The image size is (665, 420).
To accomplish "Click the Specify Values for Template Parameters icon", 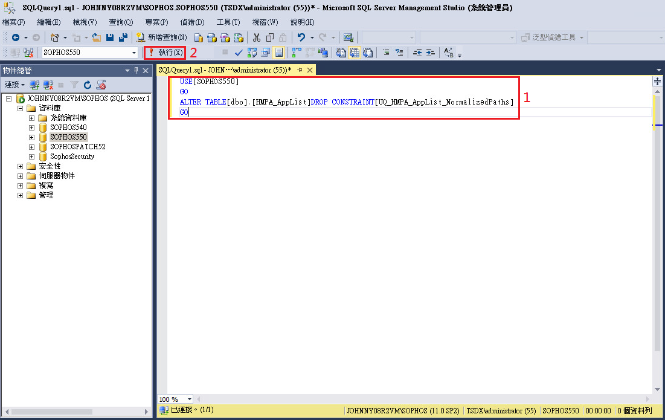I will (448, 53).
